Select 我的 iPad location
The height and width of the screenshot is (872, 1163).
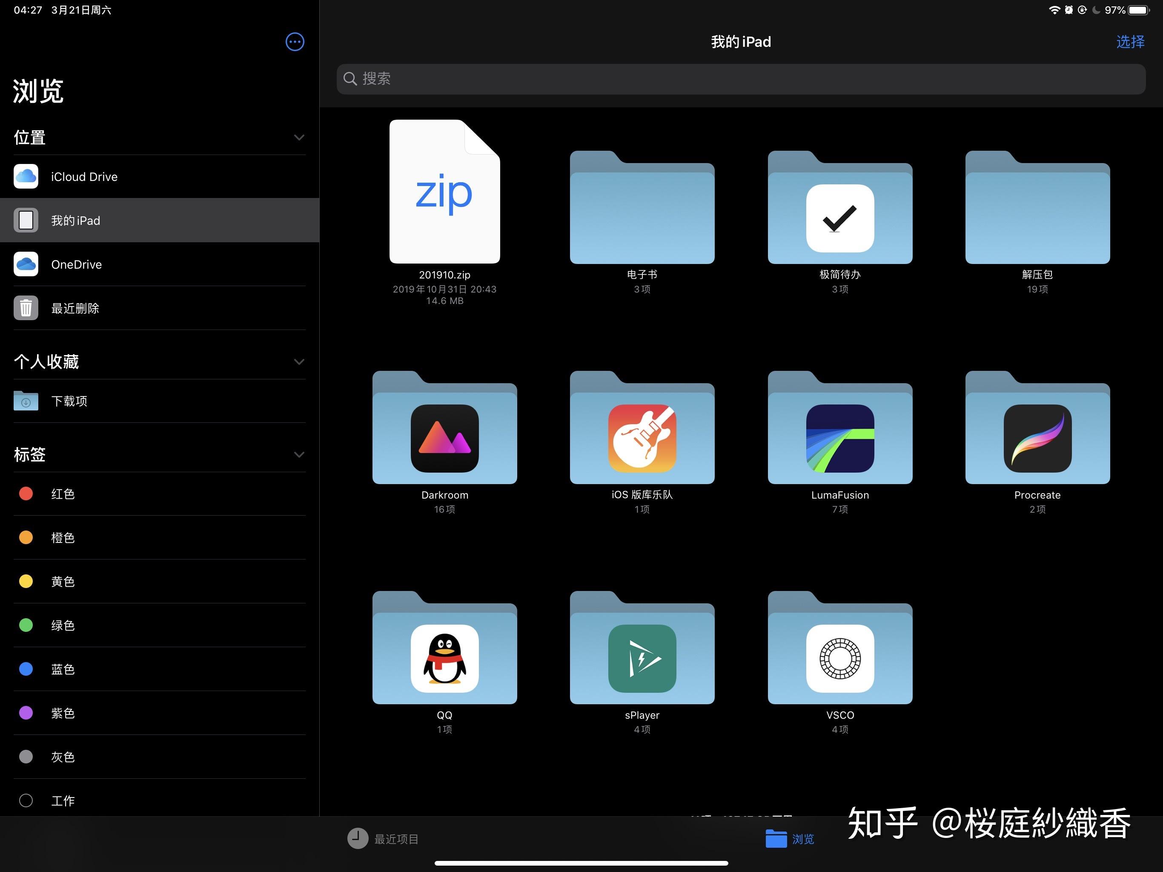75,221
